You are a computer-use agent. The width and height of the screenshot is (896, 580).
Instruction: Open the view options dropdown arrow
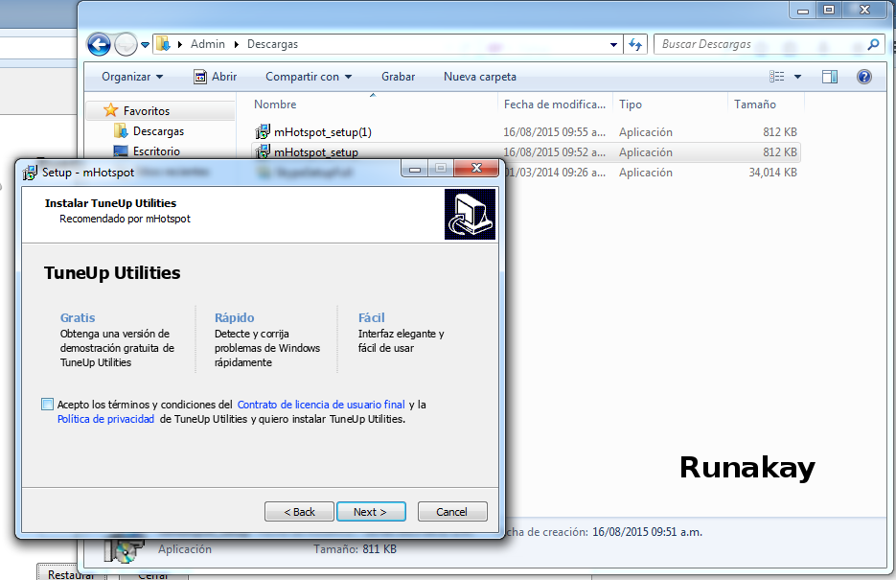pos(797,77)
